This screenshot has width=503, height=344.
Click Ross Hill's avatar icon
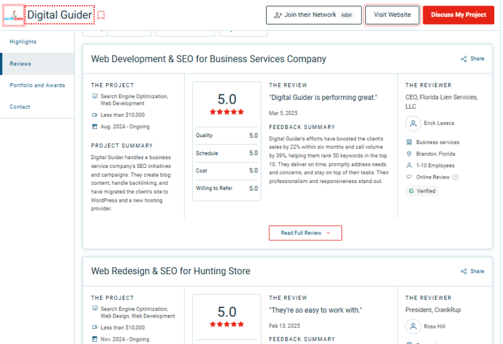coord(413,326)
